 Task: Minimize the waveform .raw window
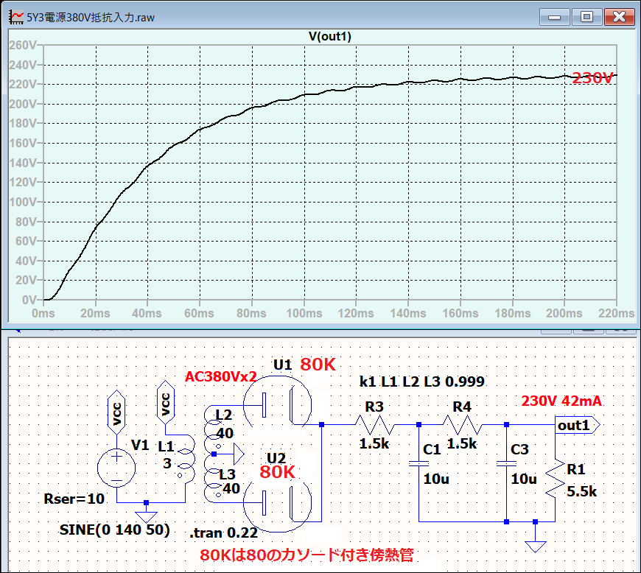(x=555, y=15)
